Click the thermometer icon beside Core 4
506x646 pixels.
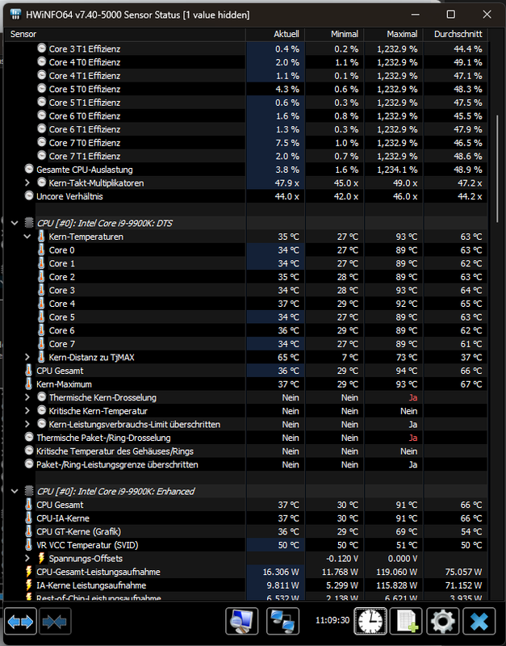pyautogui.click(x=41, y=304)
